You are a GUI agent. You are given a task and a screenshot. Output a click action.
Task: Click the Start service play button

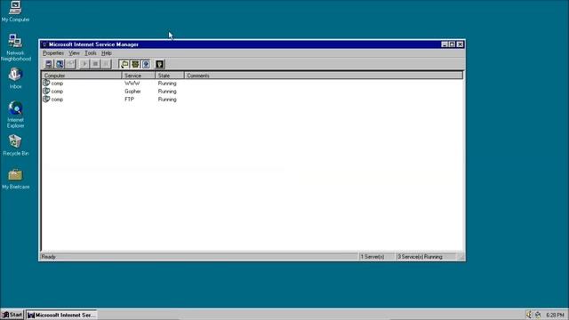tap(84, 64)
